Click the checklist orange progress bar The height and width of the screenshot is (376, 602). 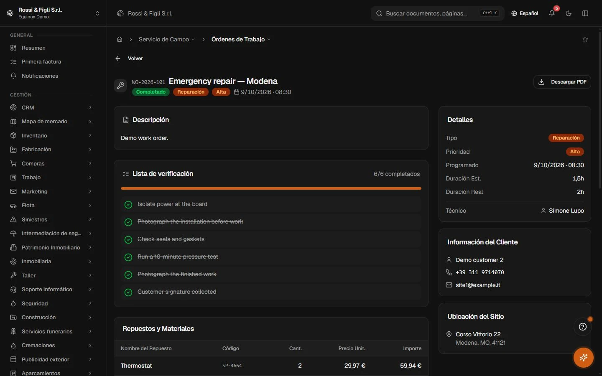[271, 188]
